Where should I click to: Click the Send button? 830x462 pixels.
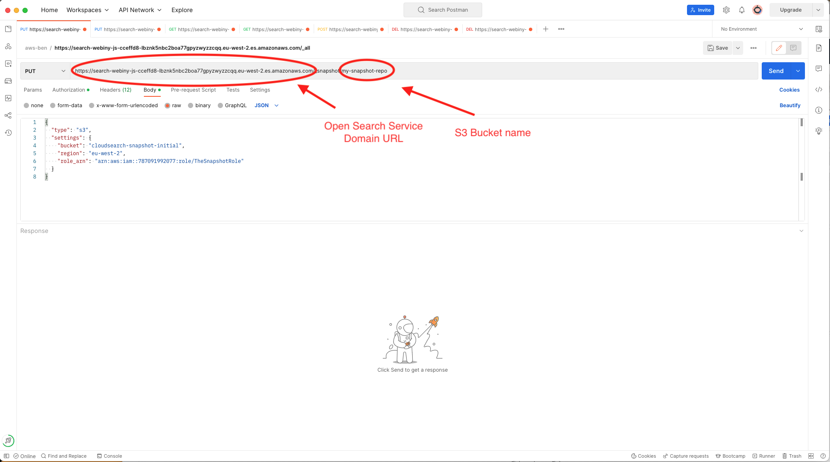[776, 70]
